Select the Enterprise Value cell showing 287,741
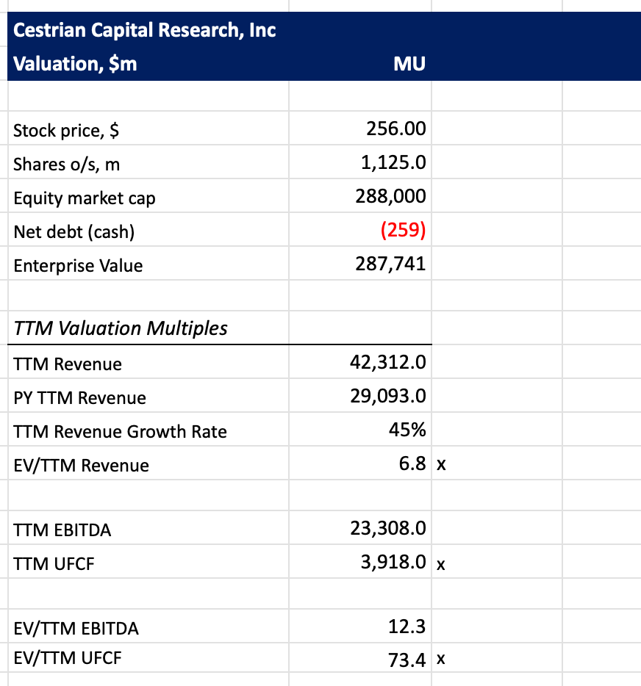This screenshot has height=686, width=641. 391,264
